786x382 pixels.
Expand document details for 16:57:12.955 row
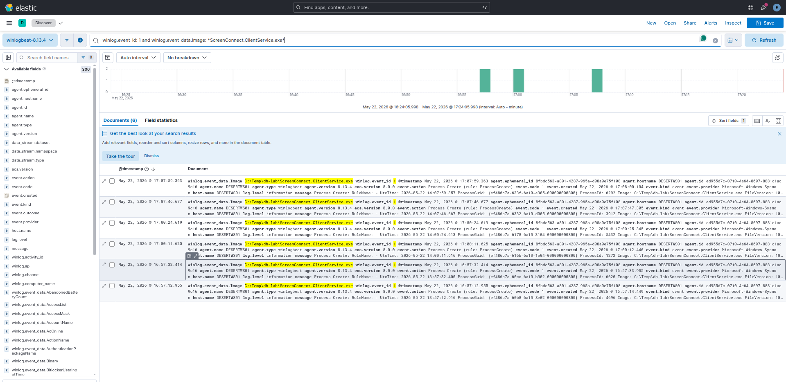pyautogui.click(x=104, y=285)
